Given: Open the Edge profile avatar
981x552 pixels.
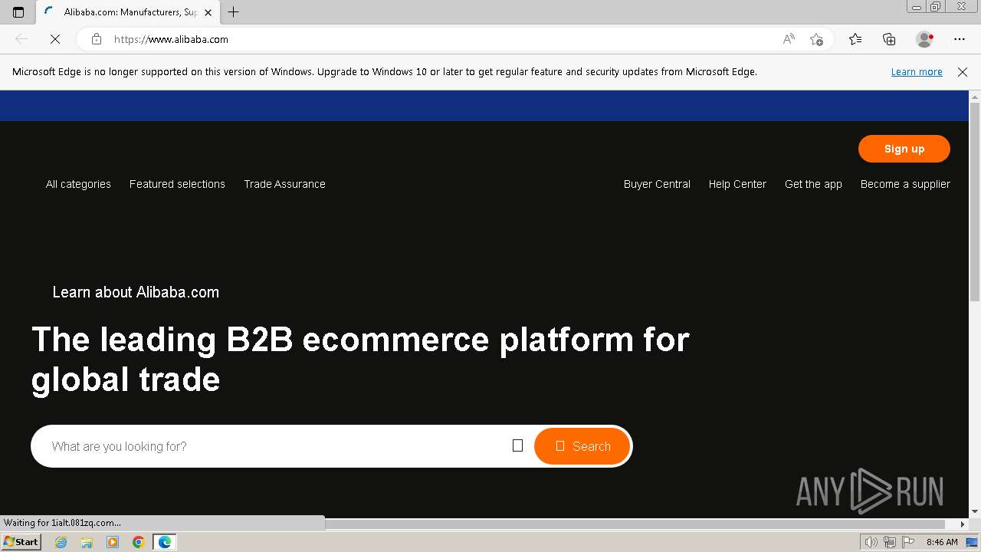Looking at the screenshot, I should (924, 39).
